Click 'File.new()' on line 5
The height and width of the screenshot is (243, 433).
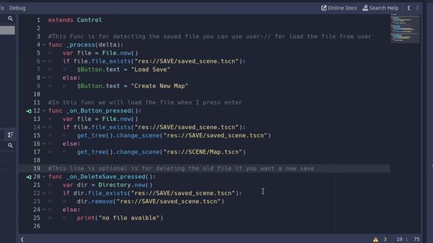[120, 53]
